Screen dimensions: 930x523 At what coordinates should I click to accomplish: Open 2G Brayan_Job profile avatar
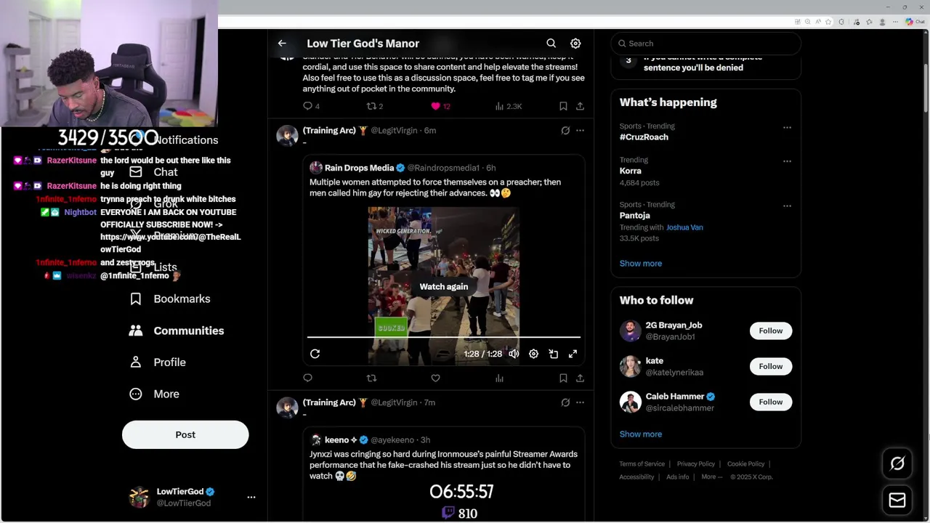[x=630, y=331]
